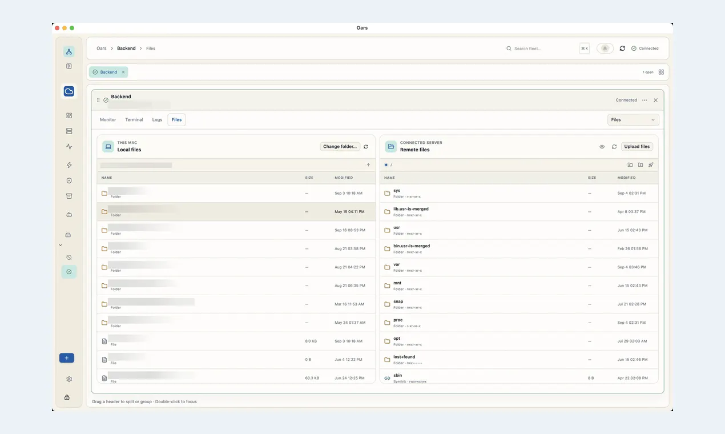This screenshot has width=725, height=434.
Task: Open the lost+found remote folder
Action: 519,359
